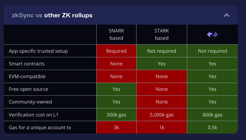Viewport: 246px width, 140px height.
Task: Click the 600k gas cell
Action: click(x=213, y=115)
